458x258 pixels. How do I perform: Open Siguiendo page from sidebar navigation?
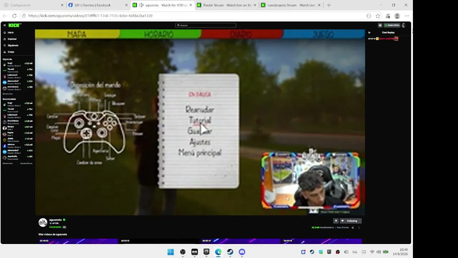13,46
